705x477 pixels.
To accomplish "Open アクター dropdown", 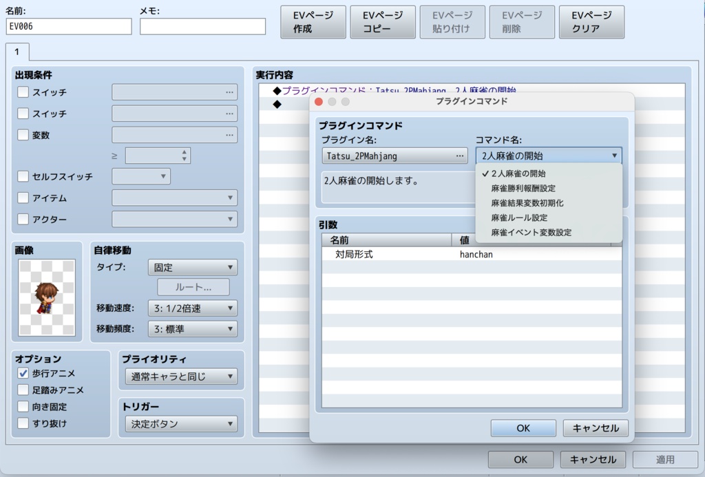I will [x=174, y=220].
